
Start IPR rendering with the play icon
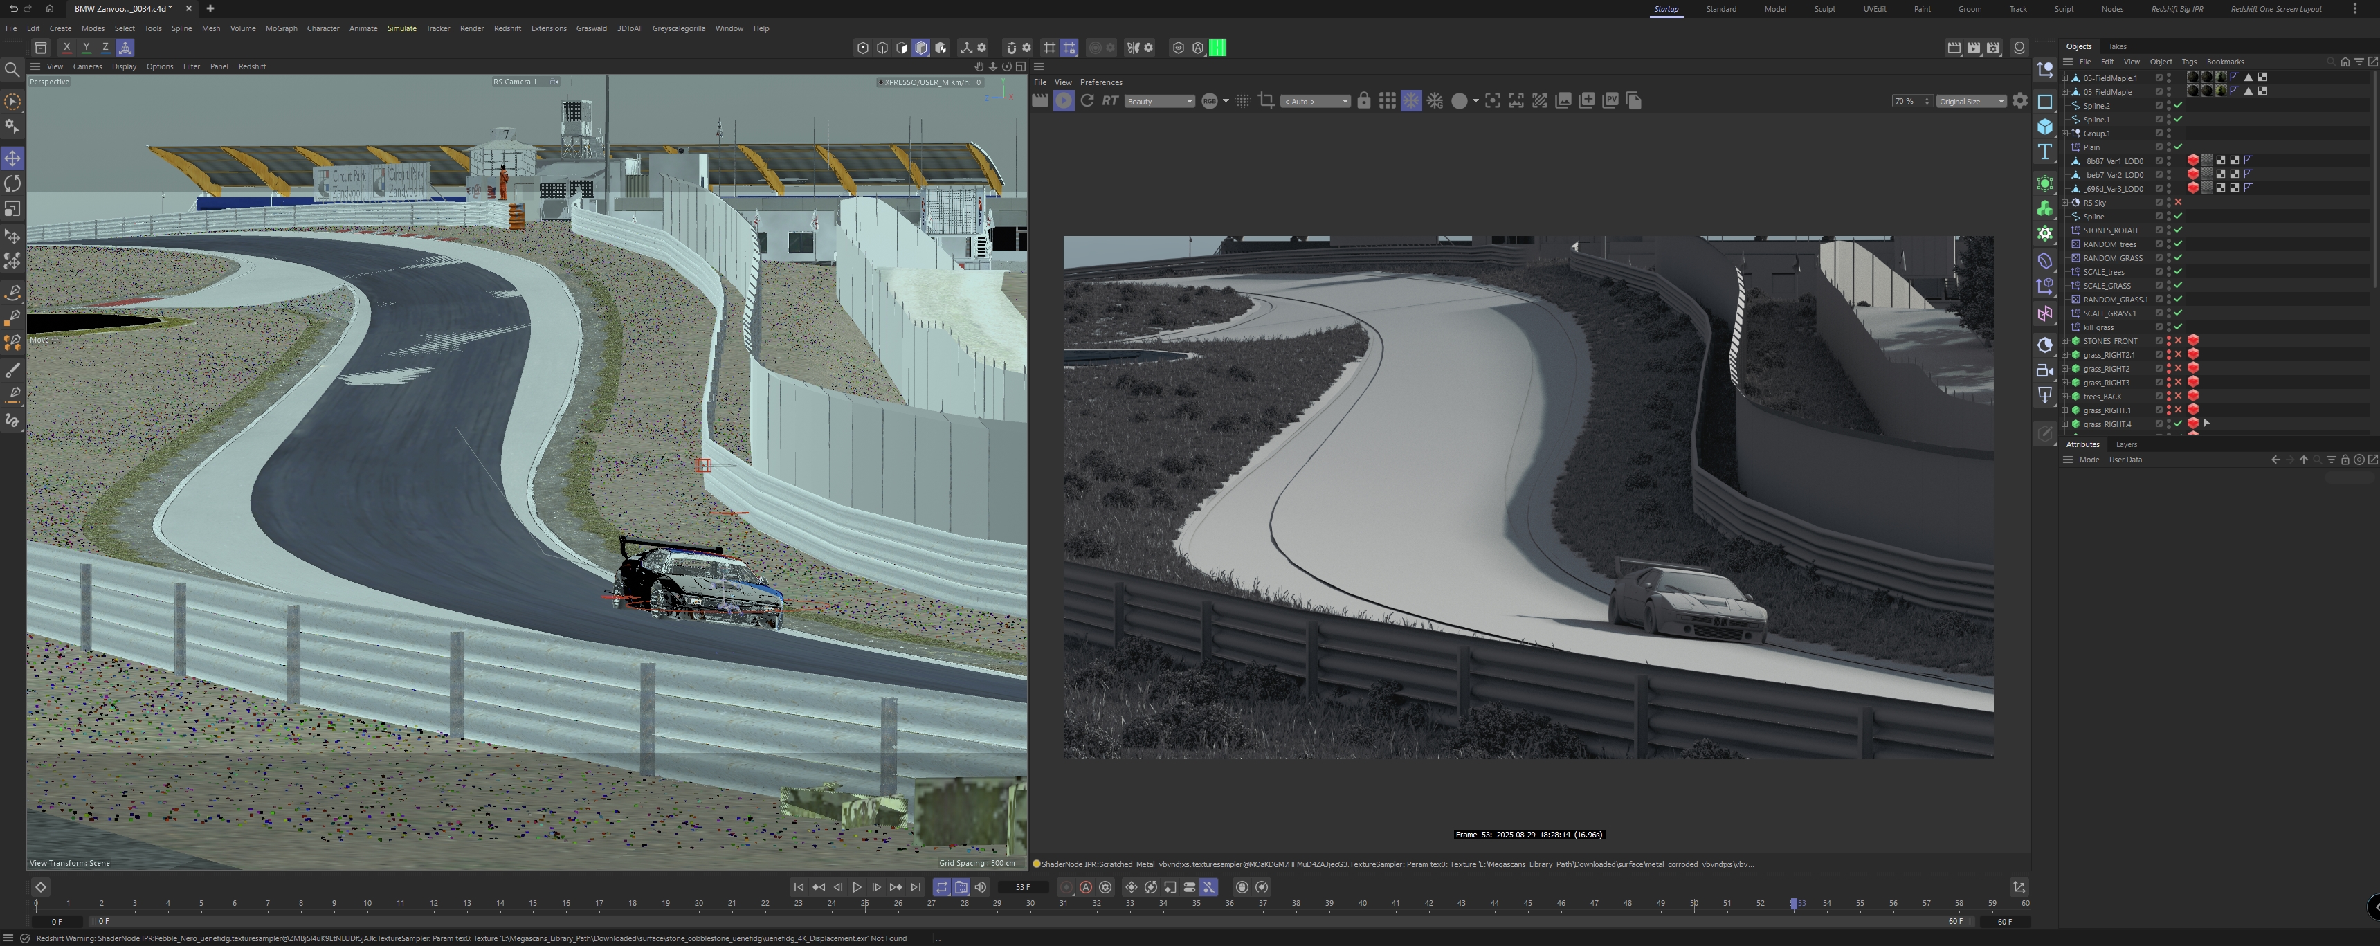click(1064, 101)
